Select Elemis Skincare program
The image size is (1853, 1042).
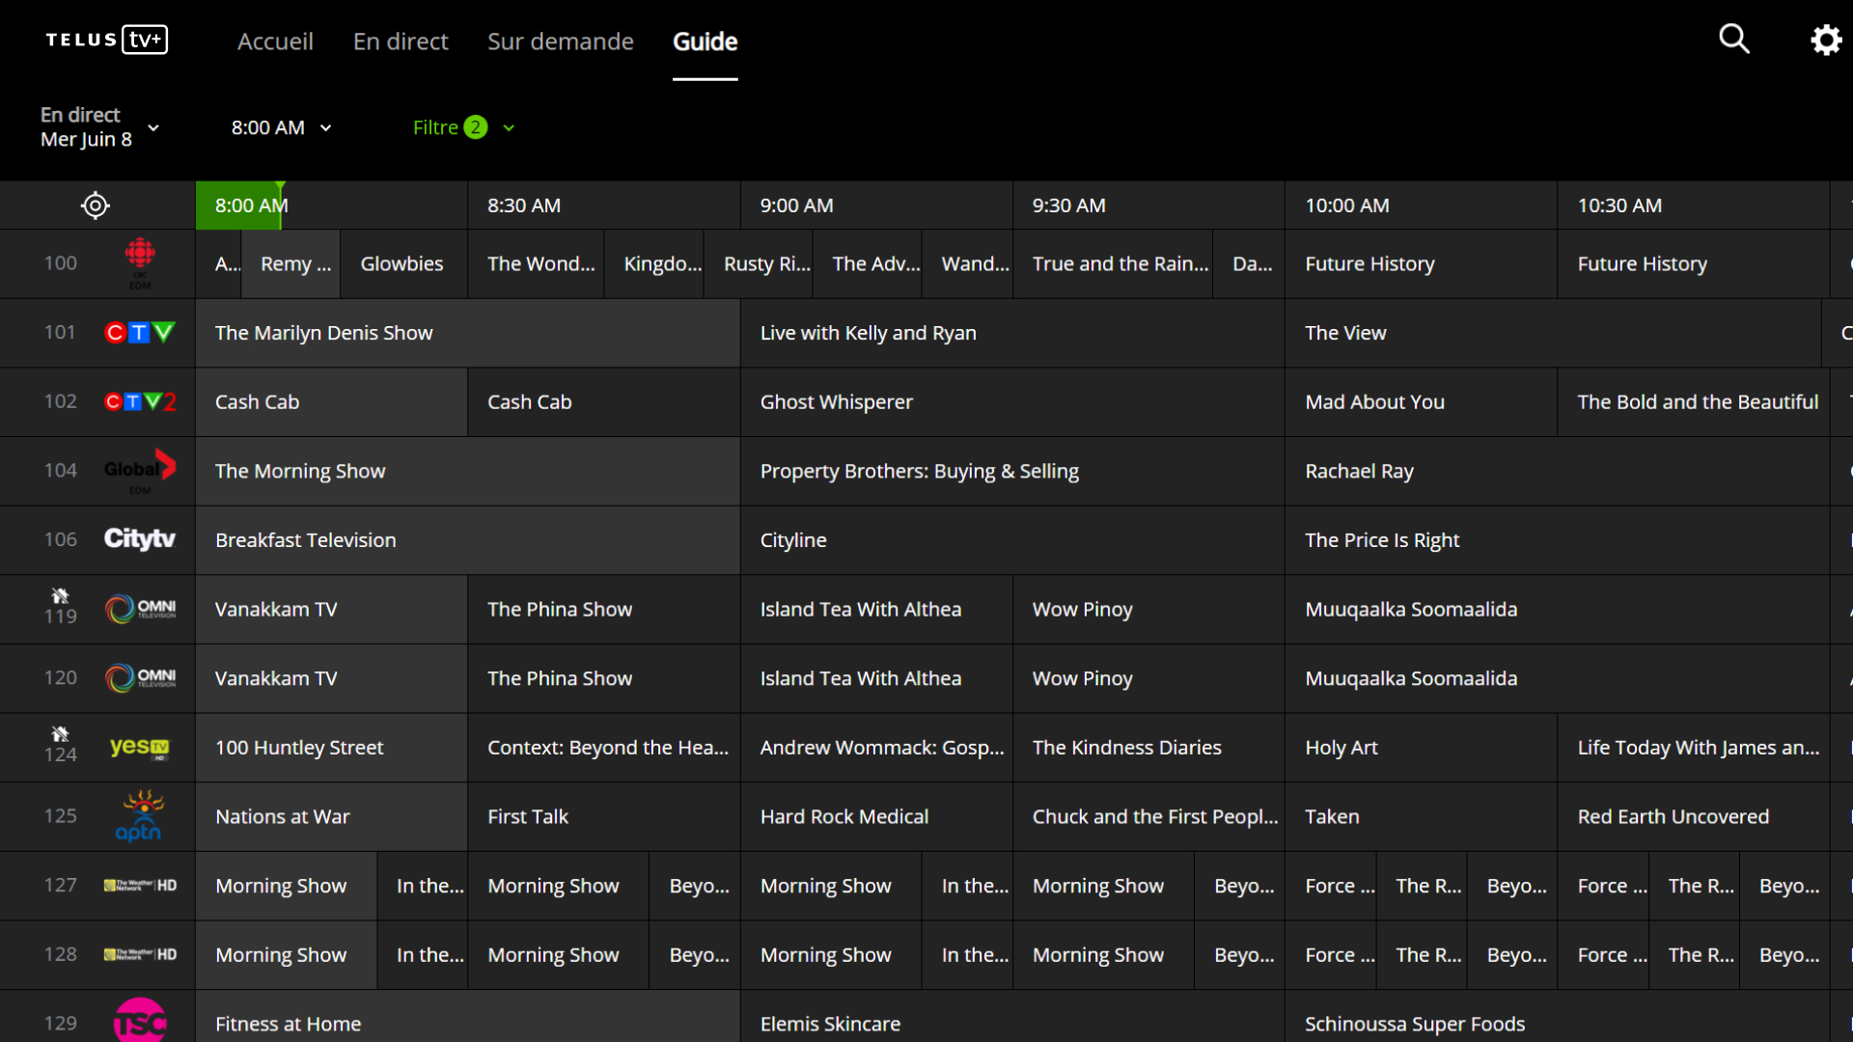point(1012,1017)
